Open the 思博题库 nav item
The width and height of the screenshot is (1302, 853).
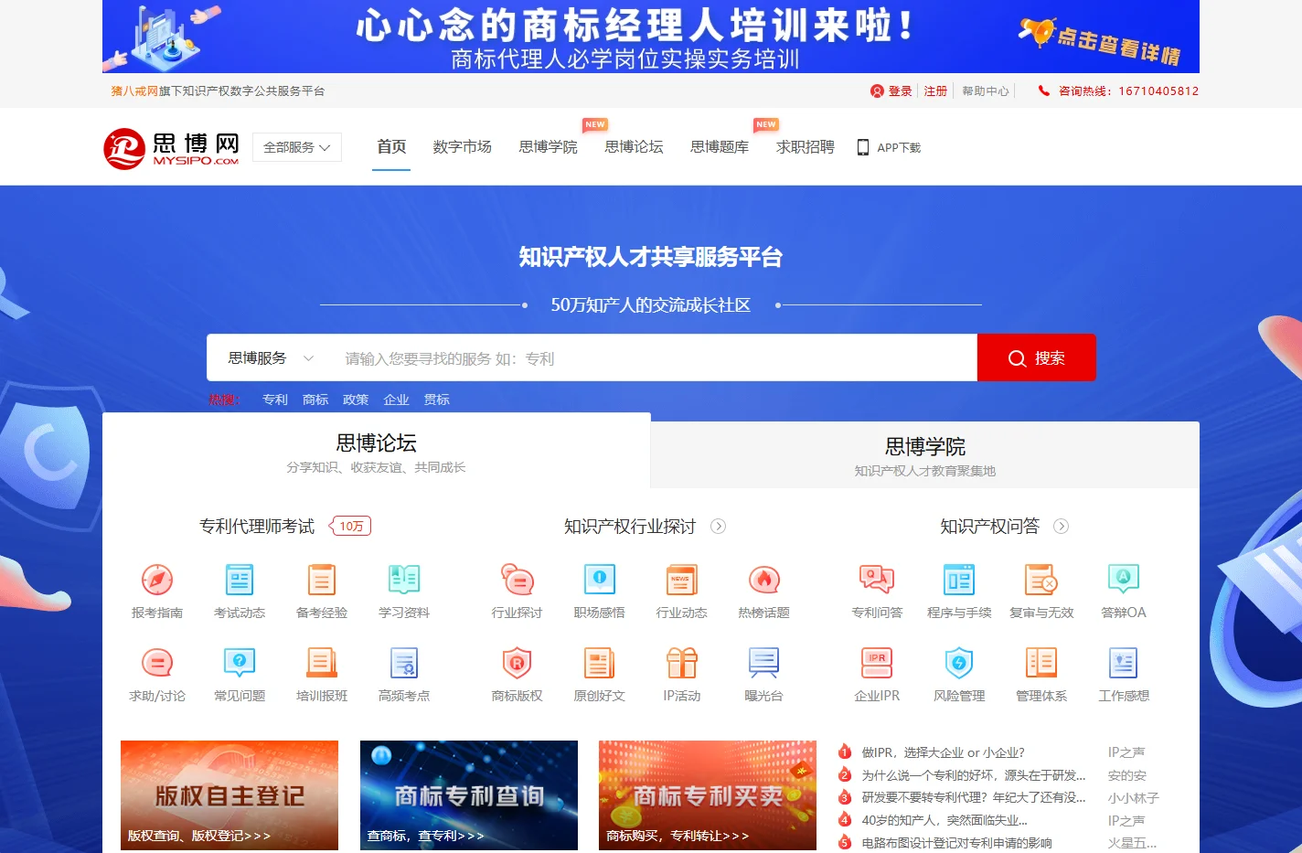point(720,147)
